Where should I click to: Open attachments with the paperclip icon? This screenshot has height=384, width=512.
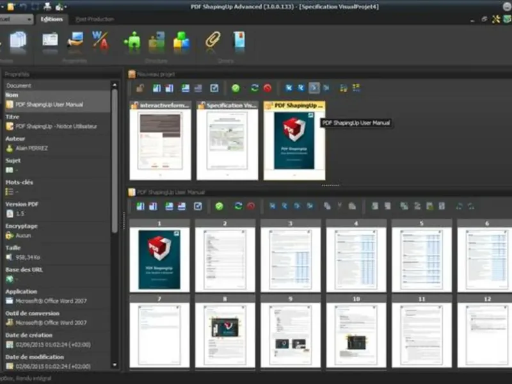(213, 40)
